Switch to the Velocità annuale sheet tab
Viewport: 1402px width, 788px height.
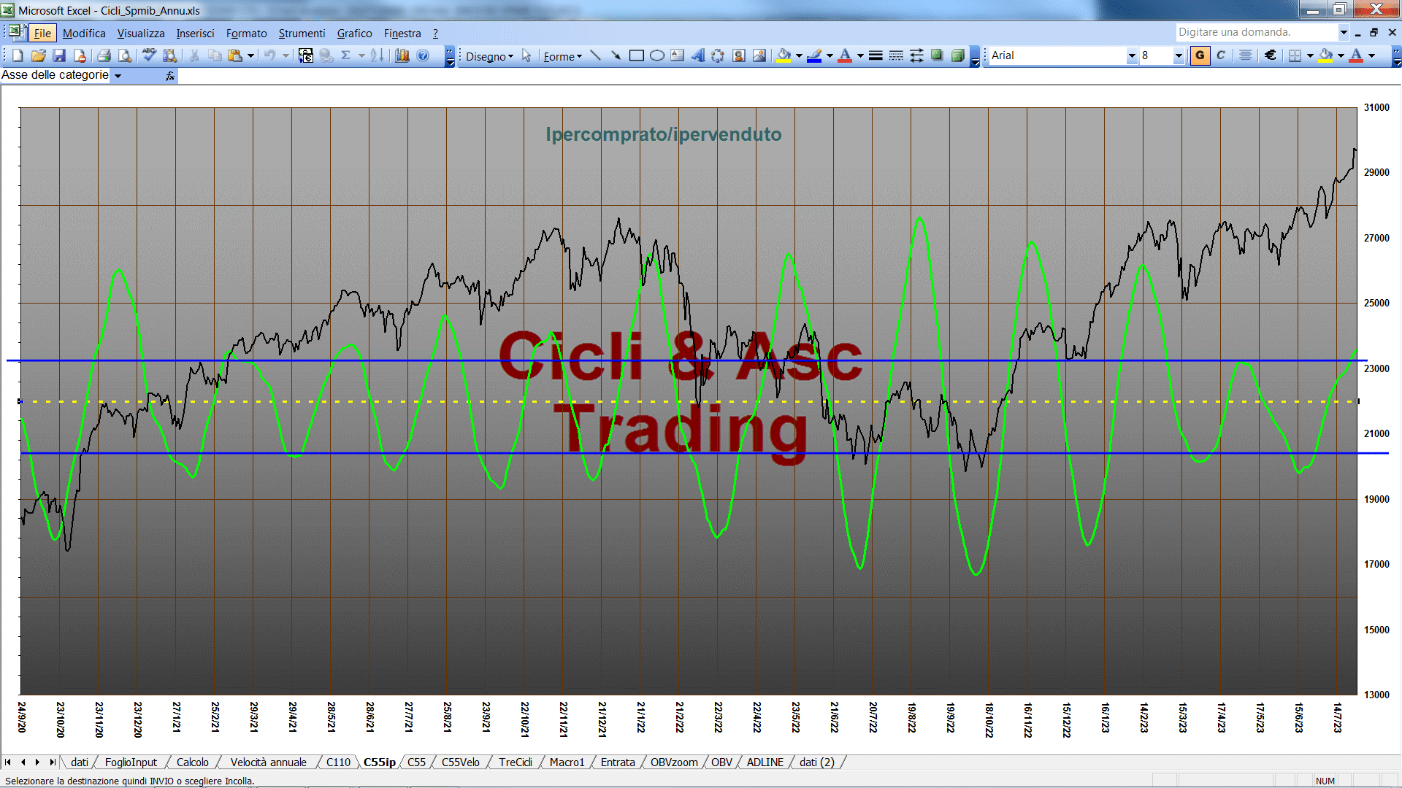[268, 762]
